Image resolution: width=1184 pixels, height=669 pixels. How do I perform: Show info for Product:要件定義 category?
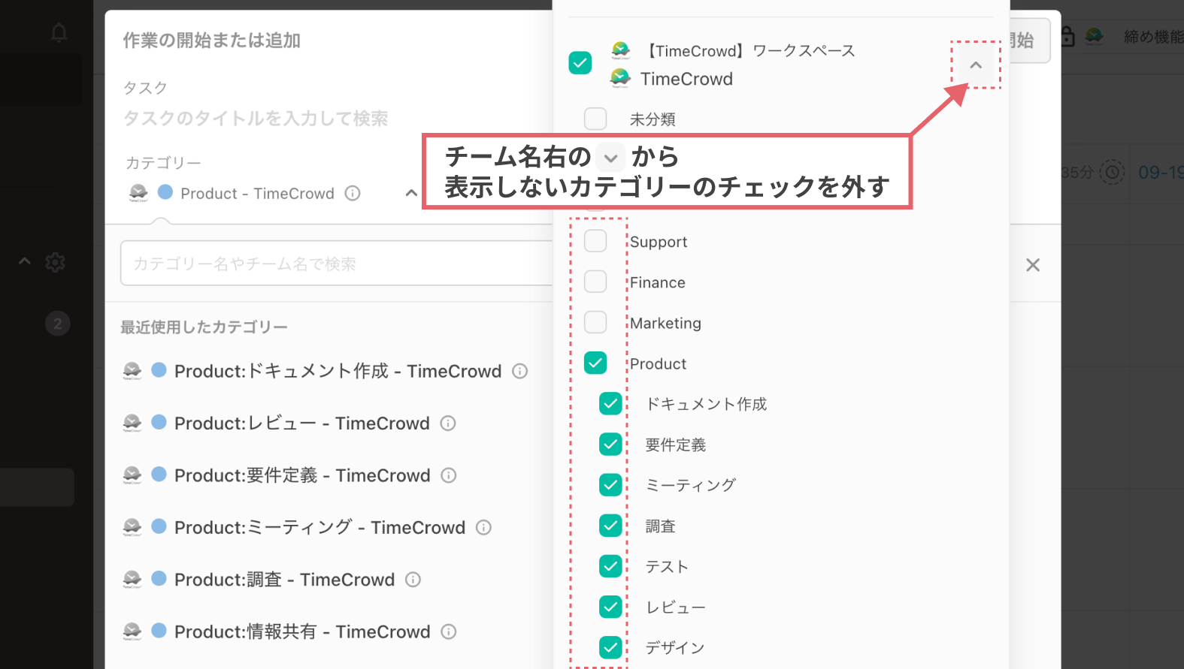click(449, 475)
